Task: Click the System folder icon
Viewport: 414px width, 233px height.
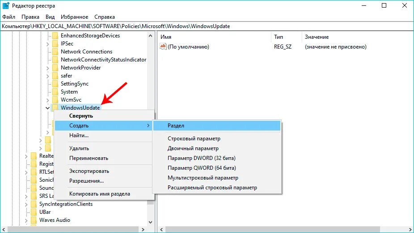Action: click(x=55, y=92)
